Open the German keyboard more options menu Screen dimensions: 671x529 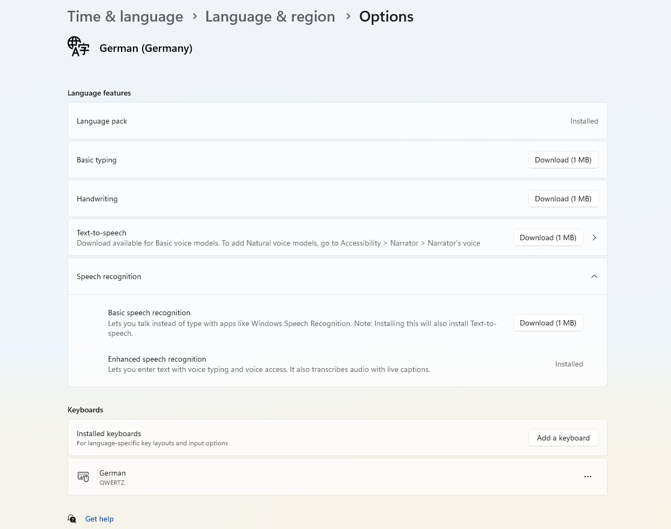[x=587, y=477]
